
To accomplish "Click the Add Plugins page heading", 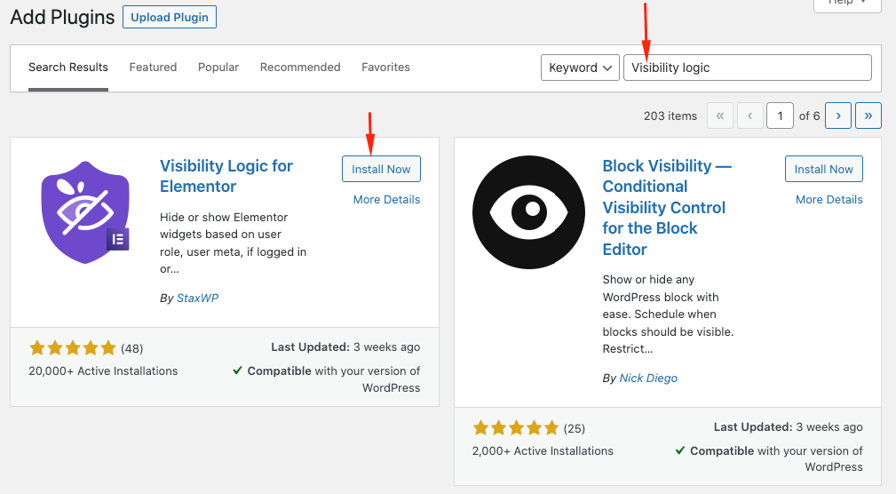I will click(62, 17).
